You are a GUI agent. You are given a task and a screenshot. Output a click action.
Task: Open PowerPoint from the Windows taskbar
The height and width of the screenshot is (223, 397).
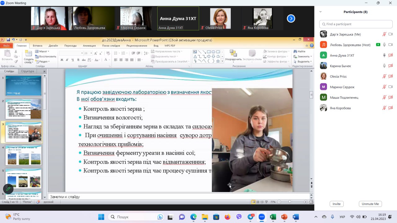284,217
